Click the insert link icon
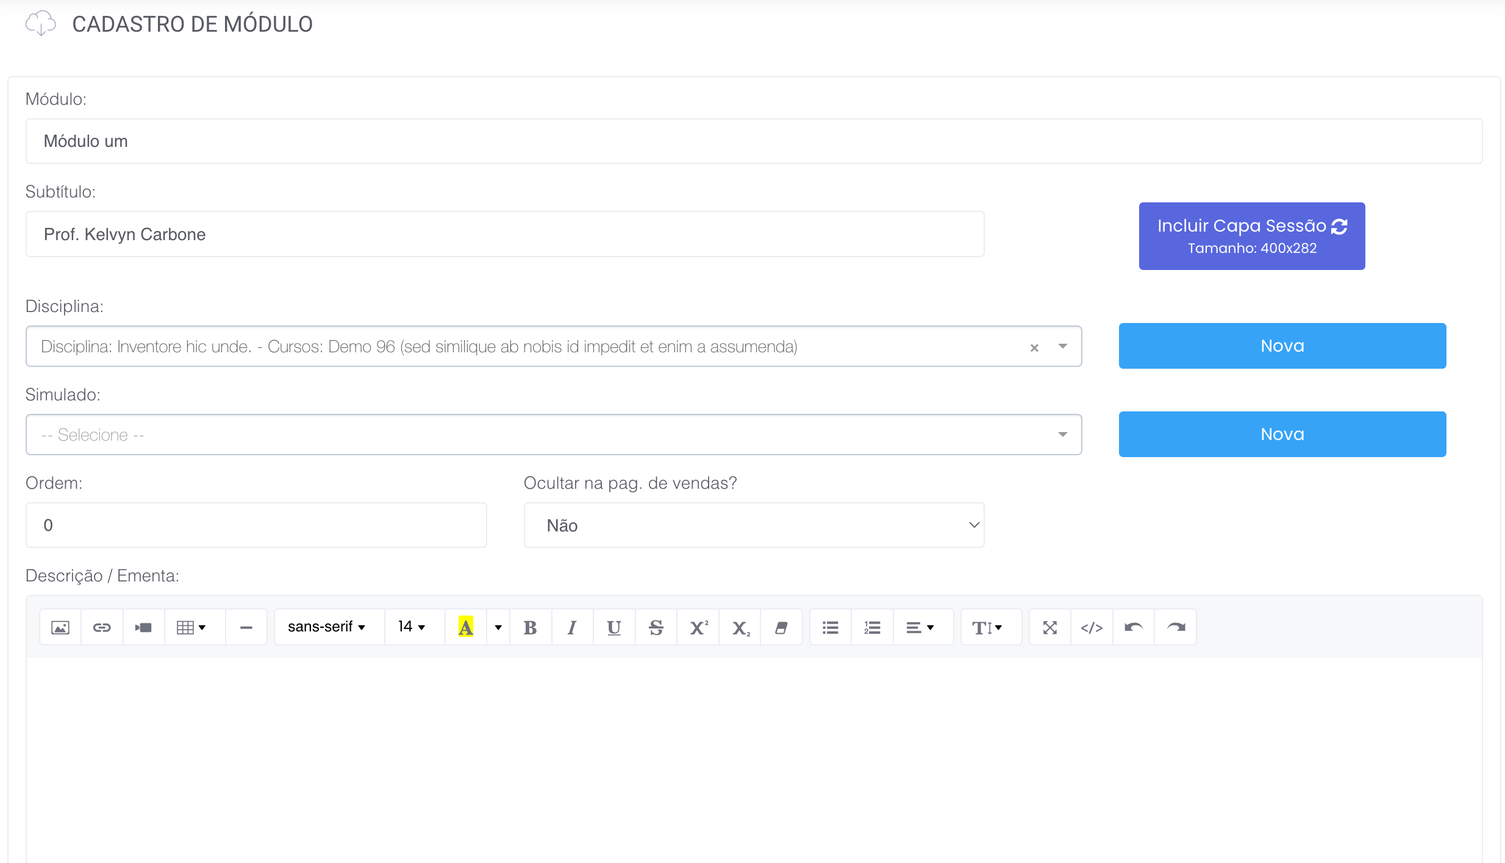The image size is (1505, 863). [x=102, y=627]
